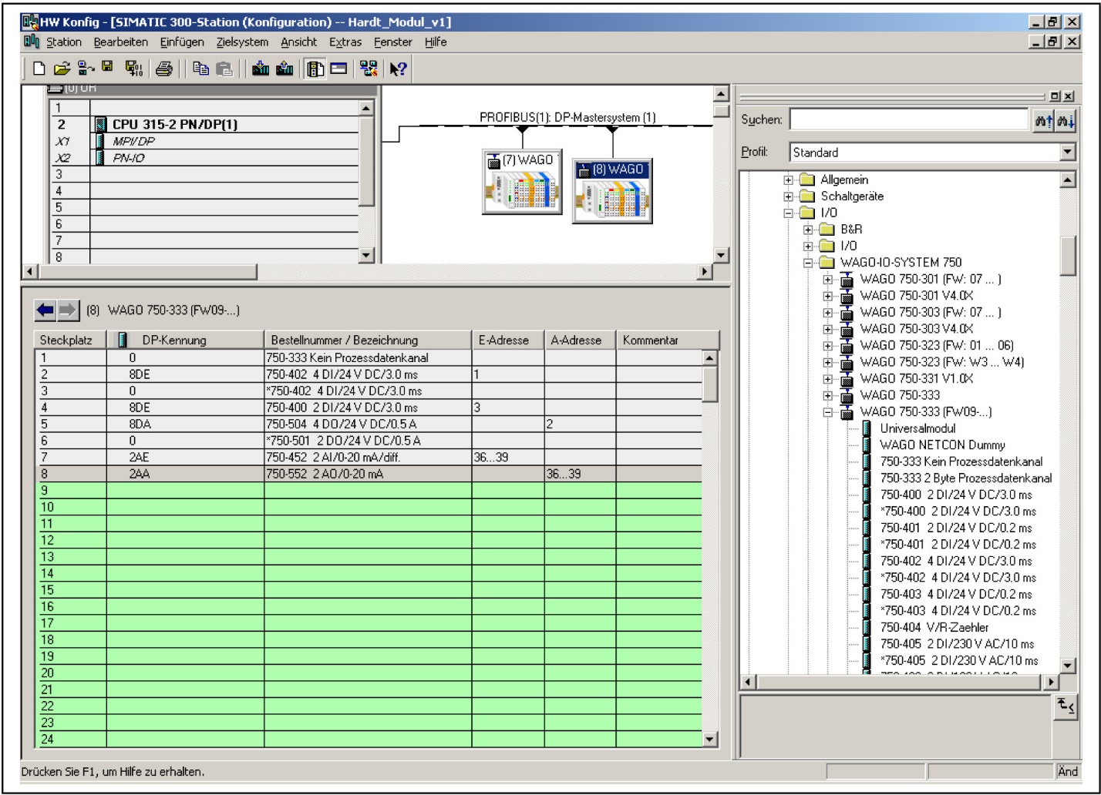Click the Universalmodul module icon in catalog
This screenshot has height=795, width=1101.
click(x=867, y=428)
